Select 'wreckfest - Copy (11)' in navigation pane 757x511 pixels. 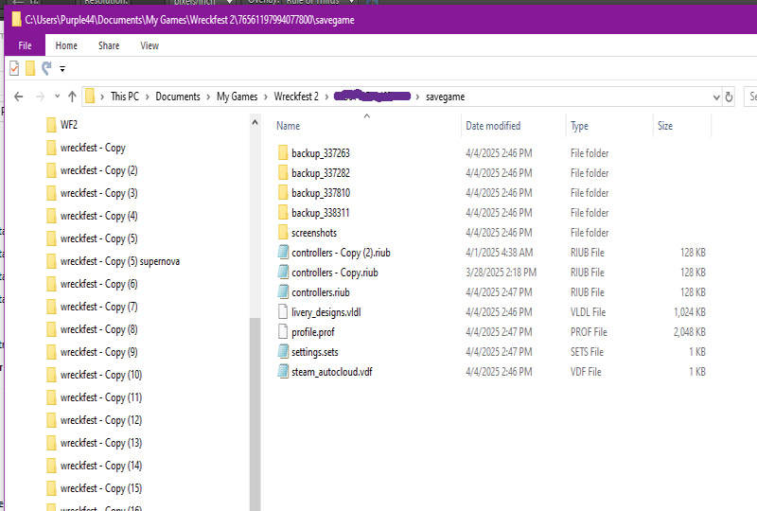pos(95,397)
